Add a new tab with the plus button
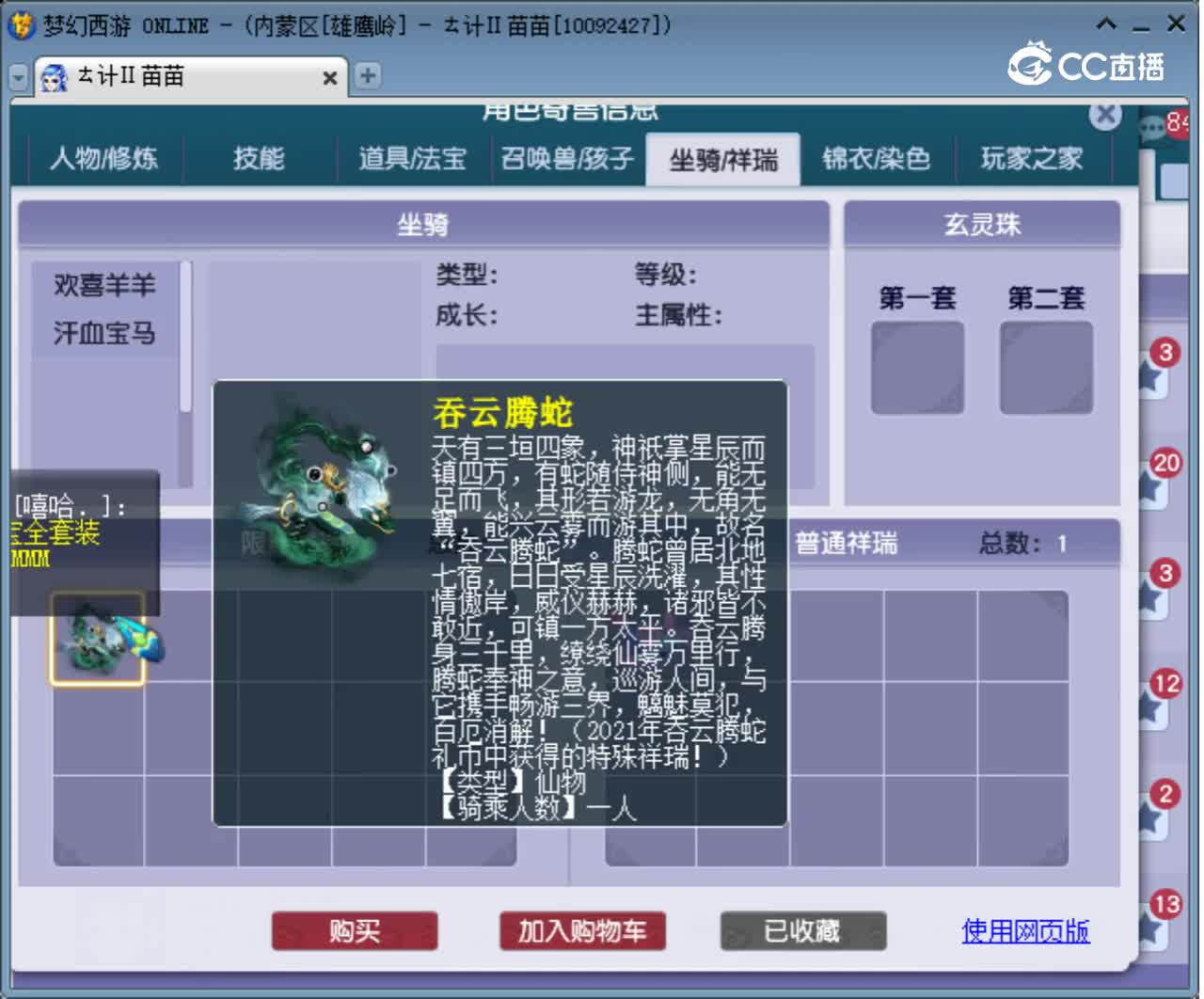This screenshot has width=1204, height=999. click(367, 75)
